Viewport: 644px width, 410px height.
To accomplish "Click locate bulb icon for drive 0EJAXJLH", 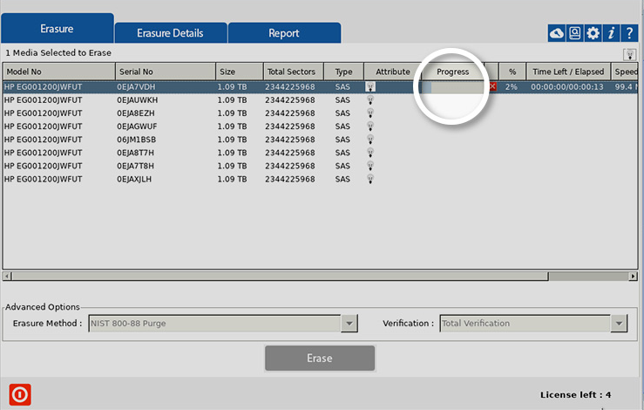I will tap(370, 179).
